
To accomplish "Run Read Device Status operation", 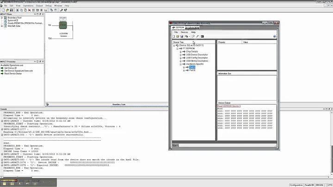I will coord(13,74).
